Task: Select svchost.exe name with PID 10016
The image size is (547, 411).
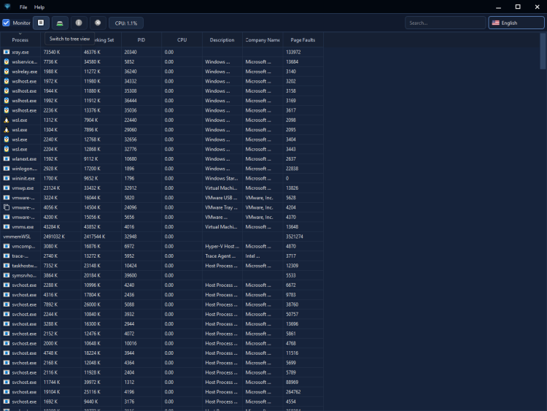Action: [24, 344]
